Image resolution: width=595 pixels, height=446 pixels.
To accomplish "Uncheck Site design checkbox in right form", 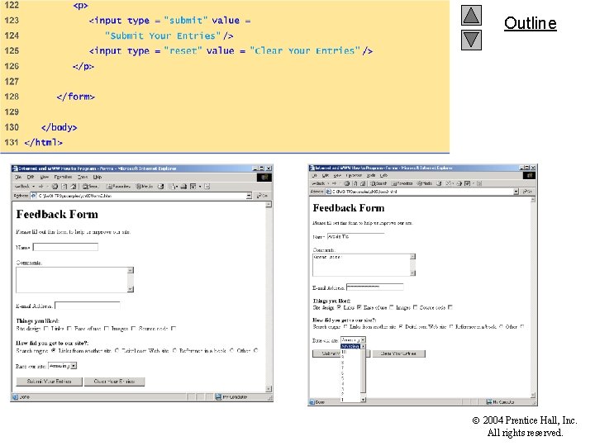I will 339,307.
